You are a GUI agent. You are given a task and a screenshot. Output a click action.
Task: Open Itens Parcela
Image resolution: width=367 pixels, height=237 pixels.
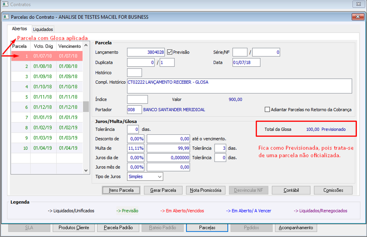[121, 190]
